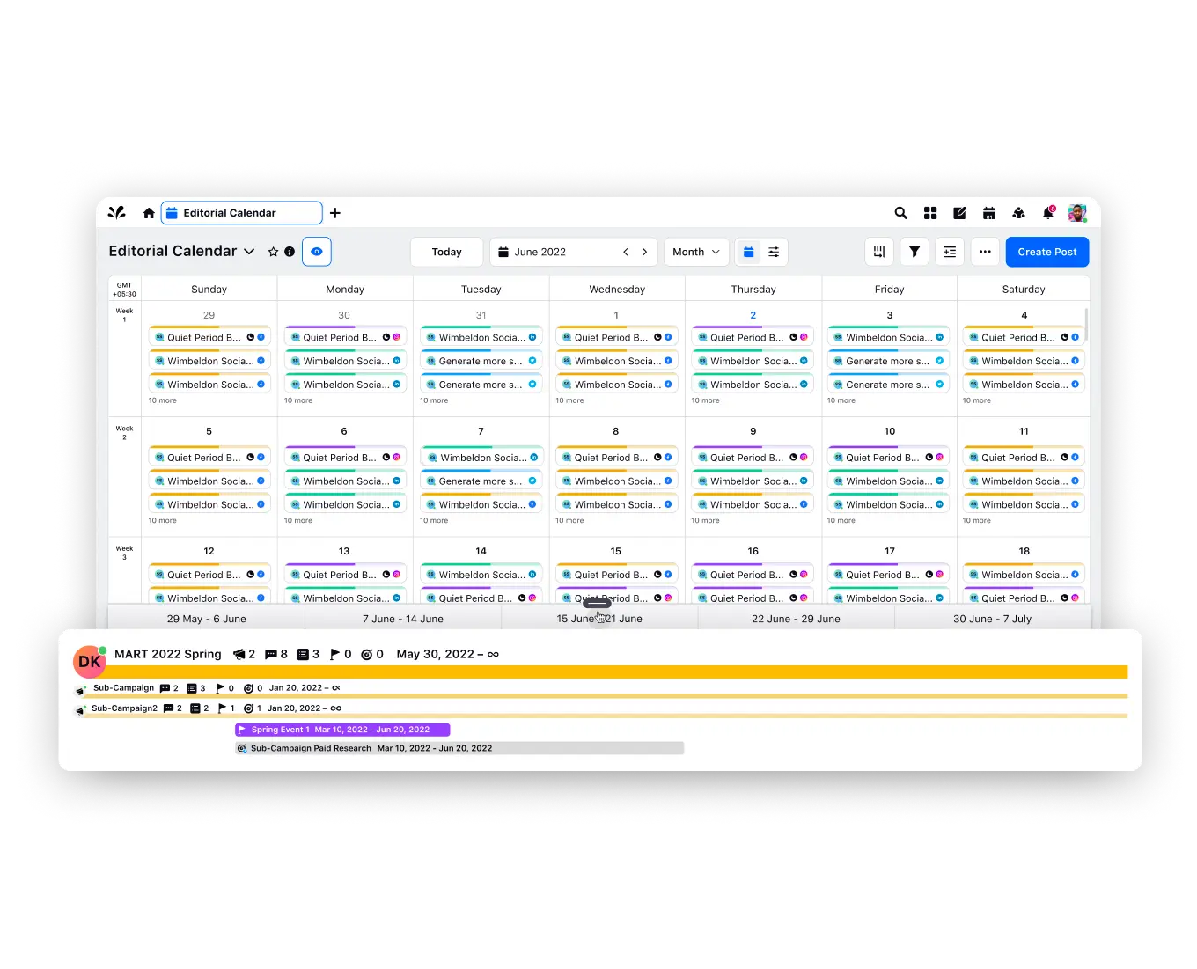
Task: Open the apps grid icon
Action: pos(930,213)
